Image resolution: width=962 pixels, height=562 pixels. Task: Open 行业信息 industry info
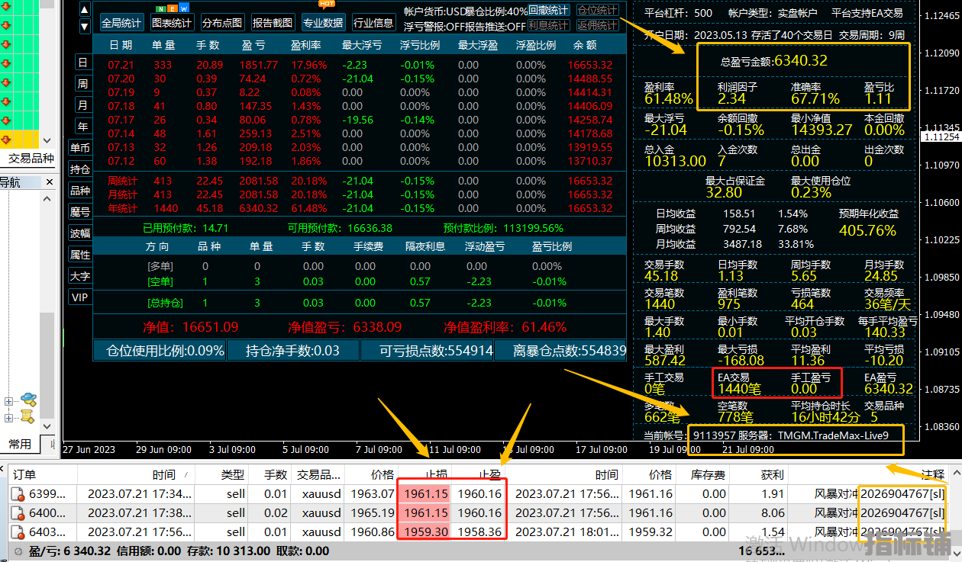pos(373,23)
